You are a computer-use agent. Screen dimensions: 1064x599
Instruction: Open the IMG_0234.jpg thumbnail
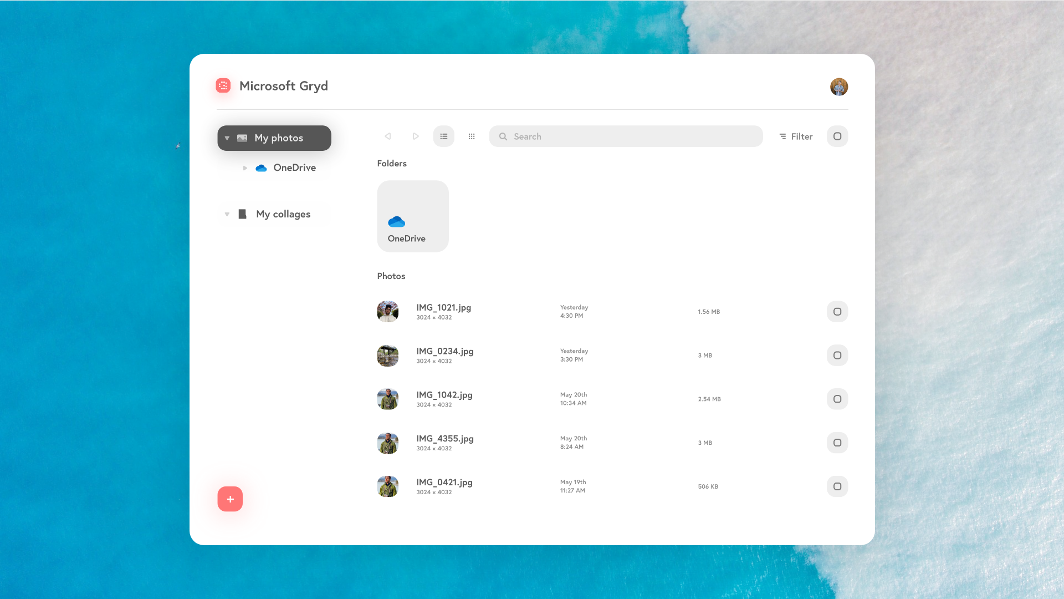tap(388, 356)
